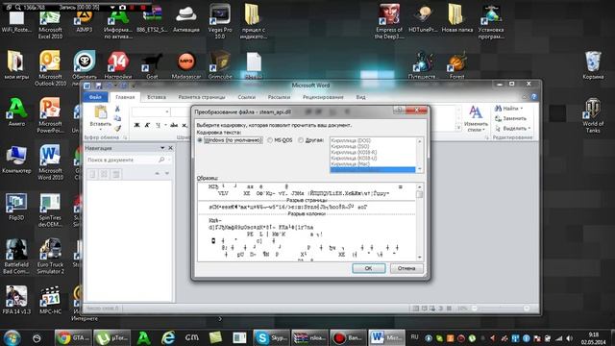615x346 pixels.
Task: Select Кириллица (ISO) in the encoding list
Action: [350, 146]
